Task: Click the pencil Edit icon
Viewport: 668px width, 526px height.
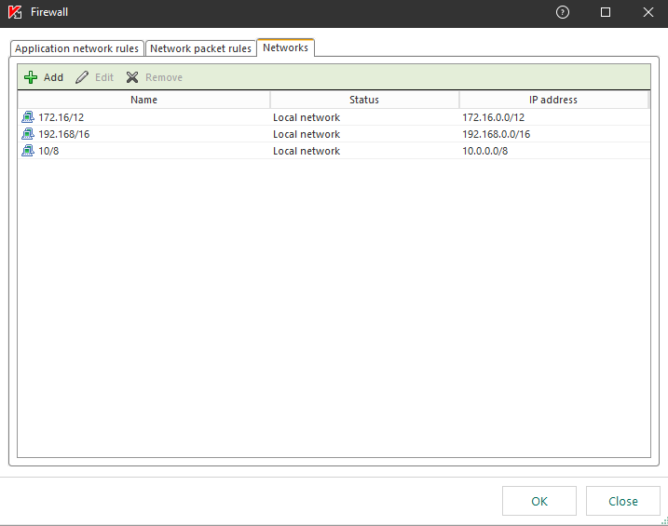Action: tap(82, 77)
